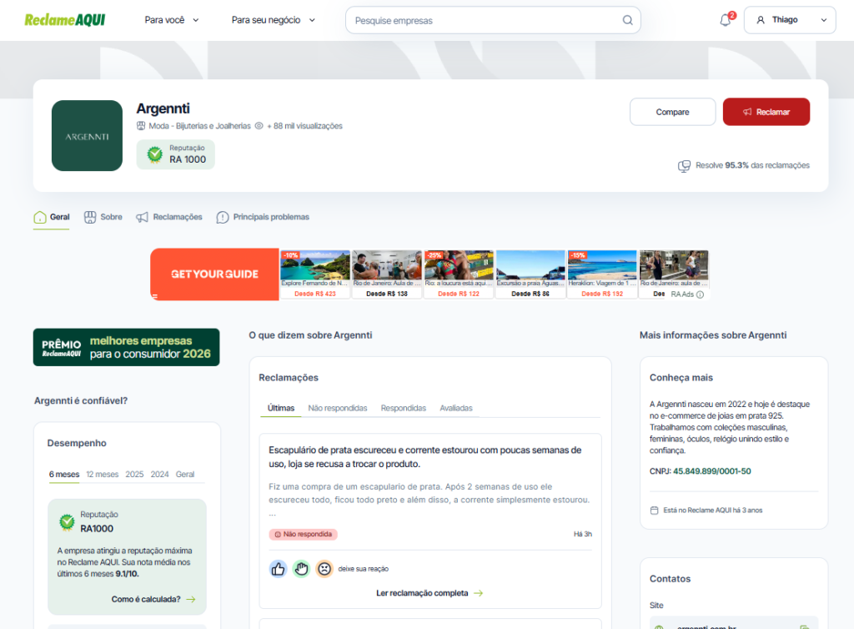Select the Últimas complaints tab
This screenshot has width=854, height=629.
(x=281, y=408)
